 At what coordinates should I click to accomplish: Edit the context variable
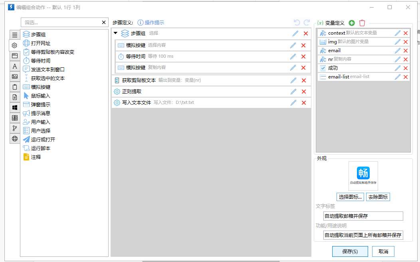(398, 33)
